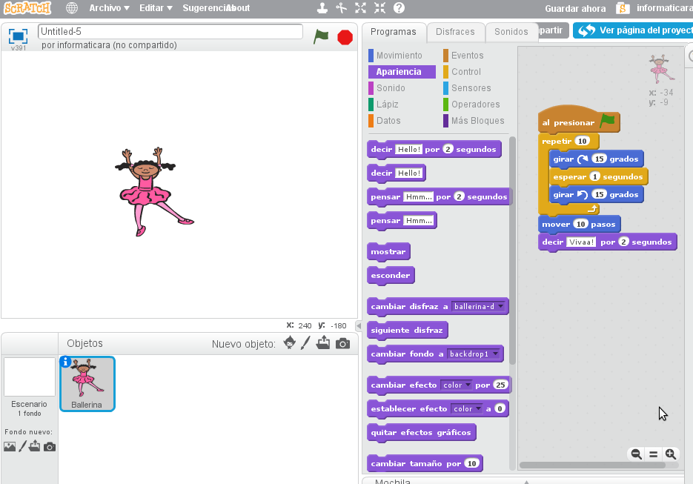The height and width of the screenshot is (484, 693).
Task: Switch to the Disfraces tab
Action: click(456, 32)
